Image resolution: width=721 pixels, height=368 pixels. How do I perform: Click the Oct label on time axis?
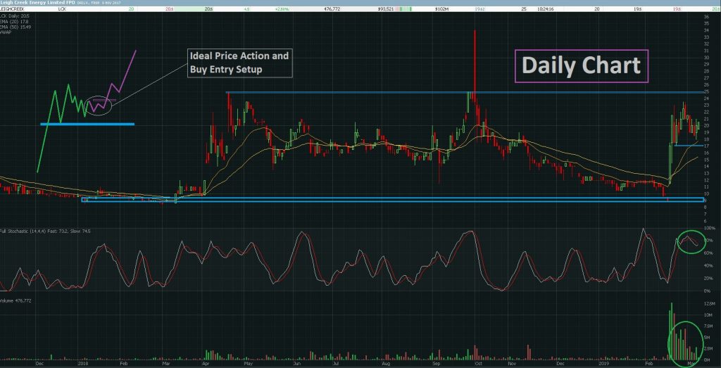[479, 362]
